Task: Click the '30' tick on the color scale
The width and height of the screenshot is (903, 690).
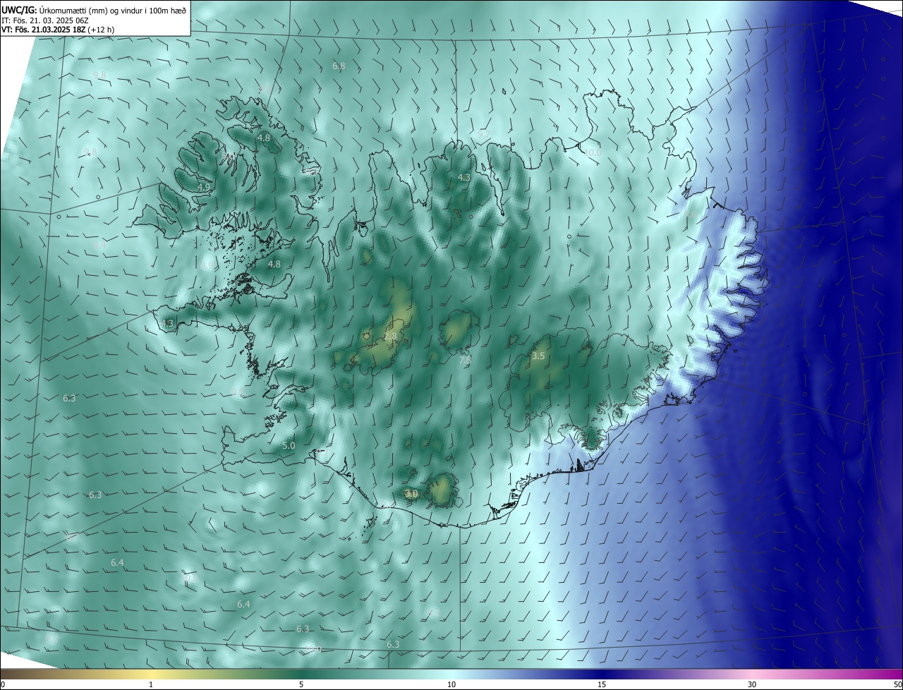Action: [x=752, y=685]
